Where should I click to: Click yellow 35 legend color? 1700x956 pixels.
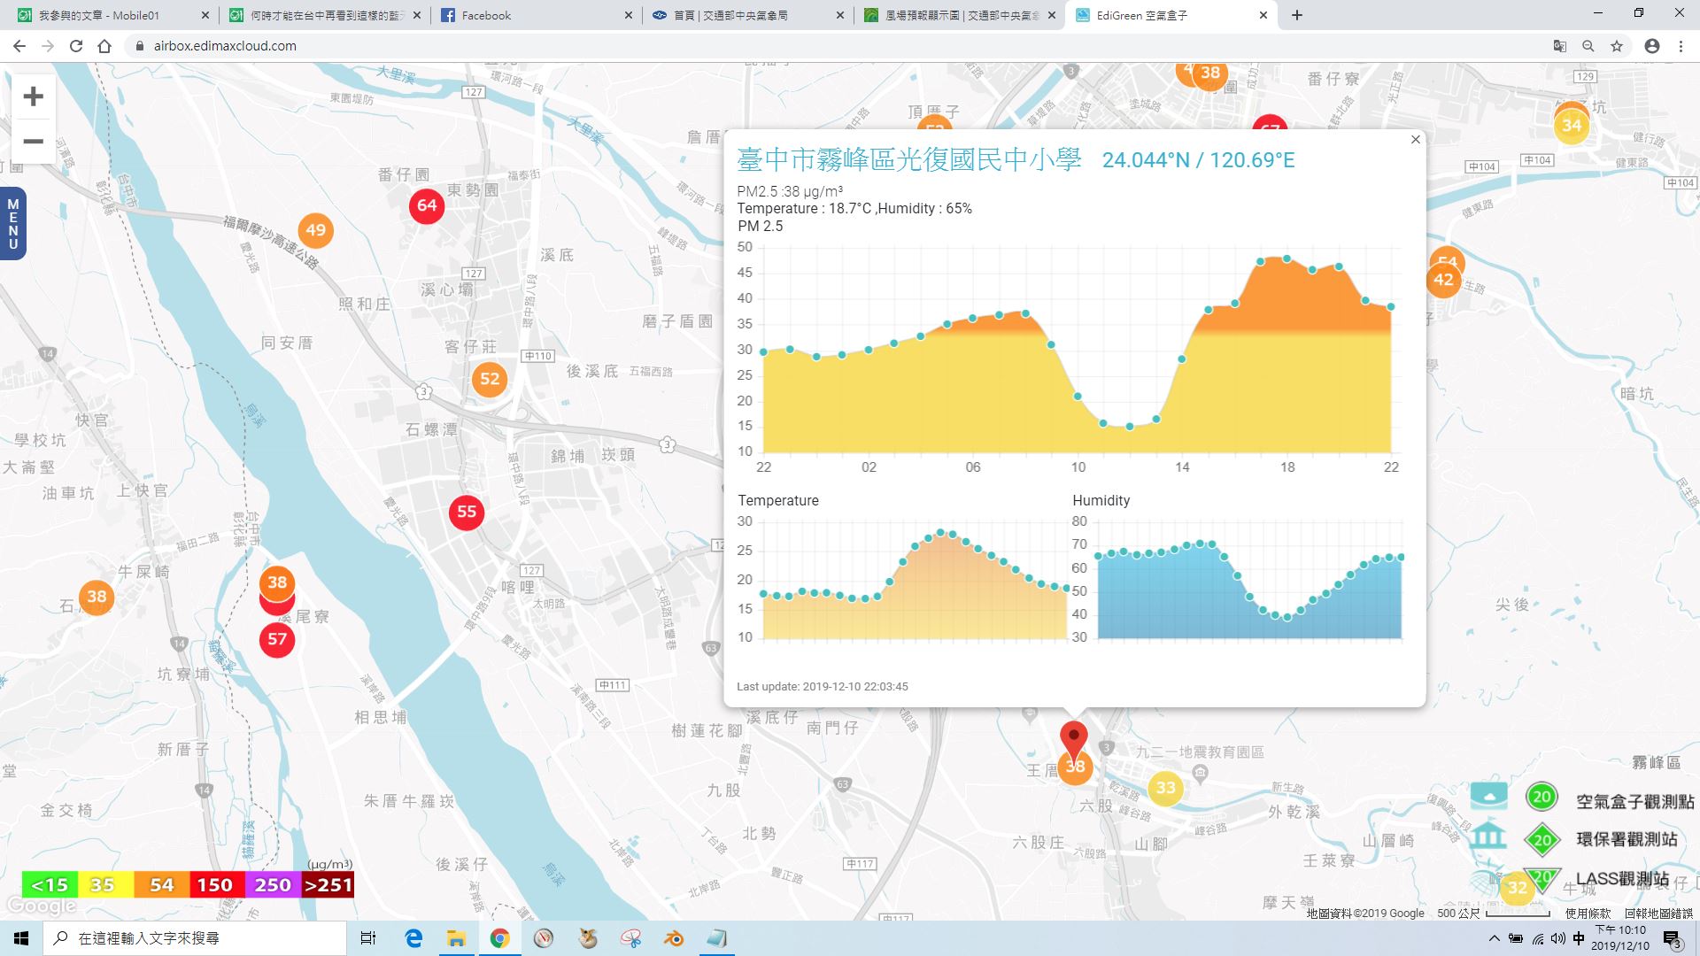point(105,884)
